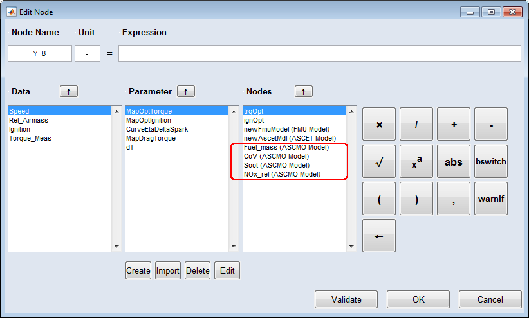529x318 pixels.
Task: Click the up arrow beside Nodes
Action: point(304,92)
